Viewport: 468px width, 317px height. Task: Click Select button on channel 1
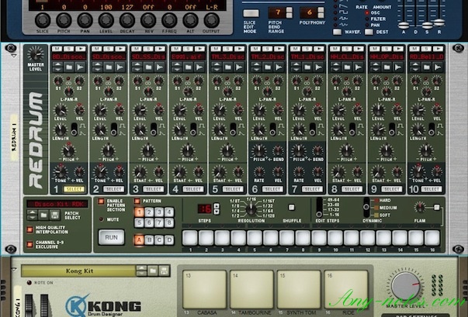(74, 189)
